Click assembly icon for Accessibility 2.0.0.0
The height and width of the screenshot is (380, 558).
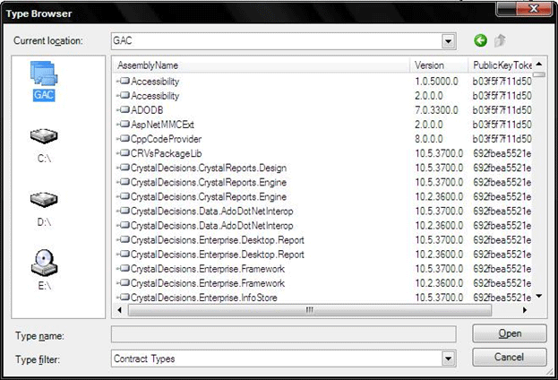tap(124, 95)
